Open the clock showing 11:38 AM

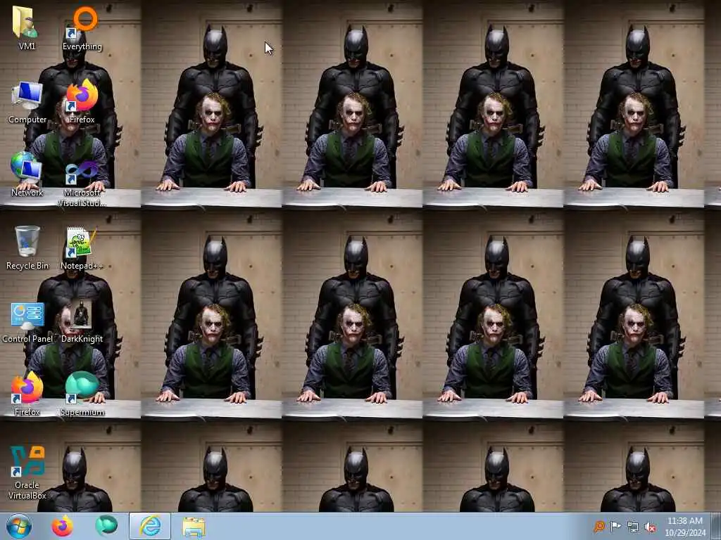684,526
